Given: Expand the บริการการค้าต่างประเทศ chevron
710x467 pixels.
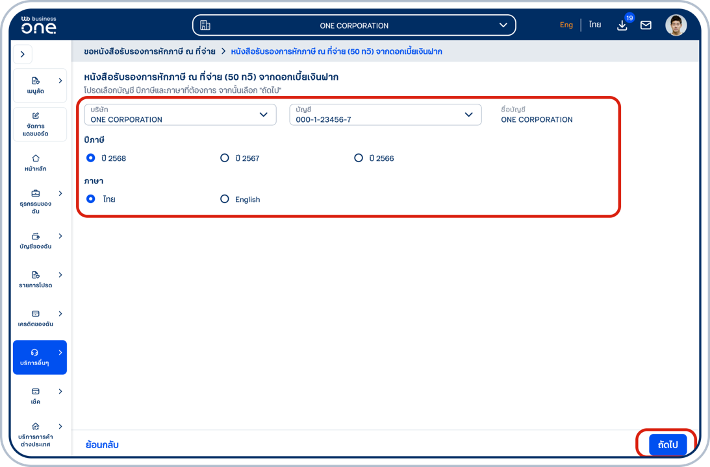Looking at the screenshot, I should [x=60, y=426].
